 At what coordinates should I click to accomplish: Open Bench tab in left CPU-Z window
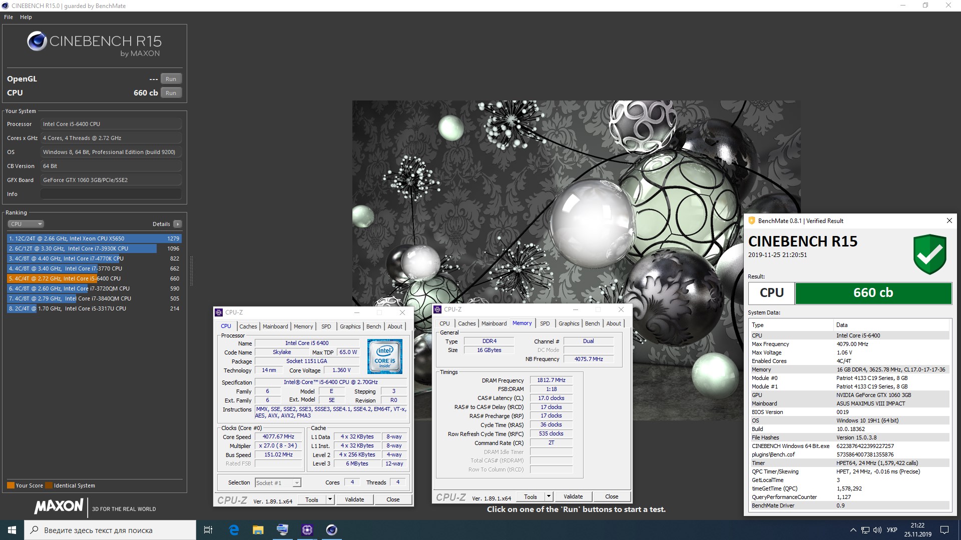point(374,326)
